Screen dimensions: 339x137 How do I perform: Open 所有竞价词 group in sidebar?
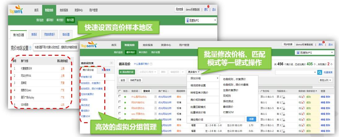click(x=86, y=77)
